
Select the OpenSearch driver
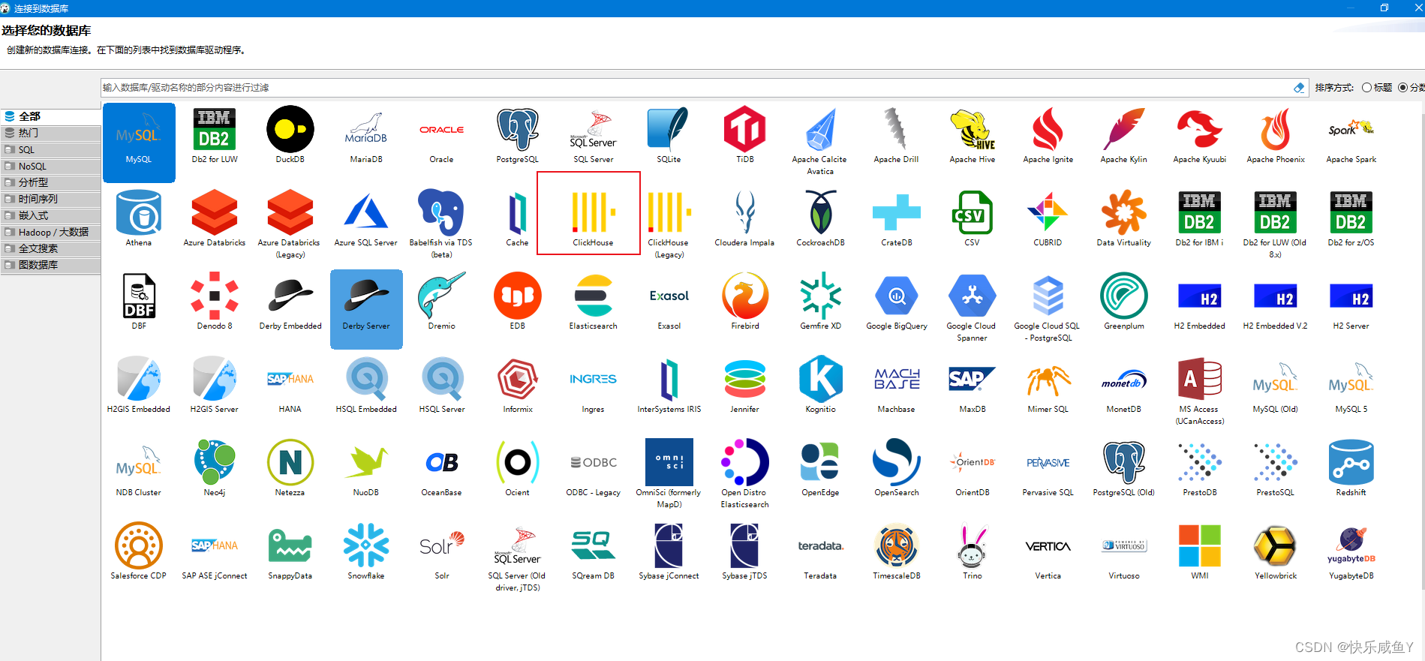click(x=897, y=469)
